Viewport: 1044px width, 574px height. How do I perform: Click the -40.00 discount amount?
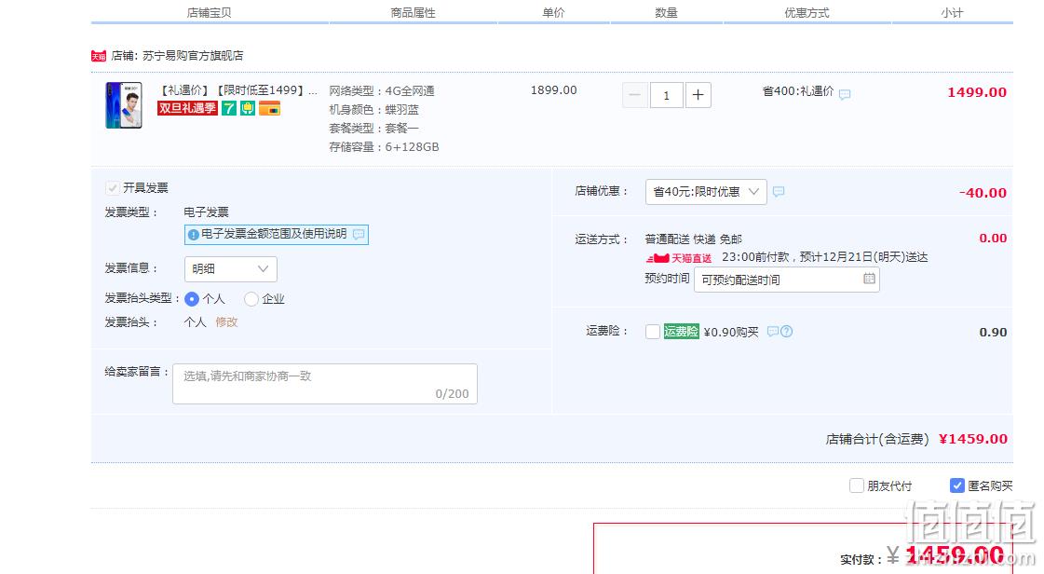pyautogui.click(x=983, y=193)
